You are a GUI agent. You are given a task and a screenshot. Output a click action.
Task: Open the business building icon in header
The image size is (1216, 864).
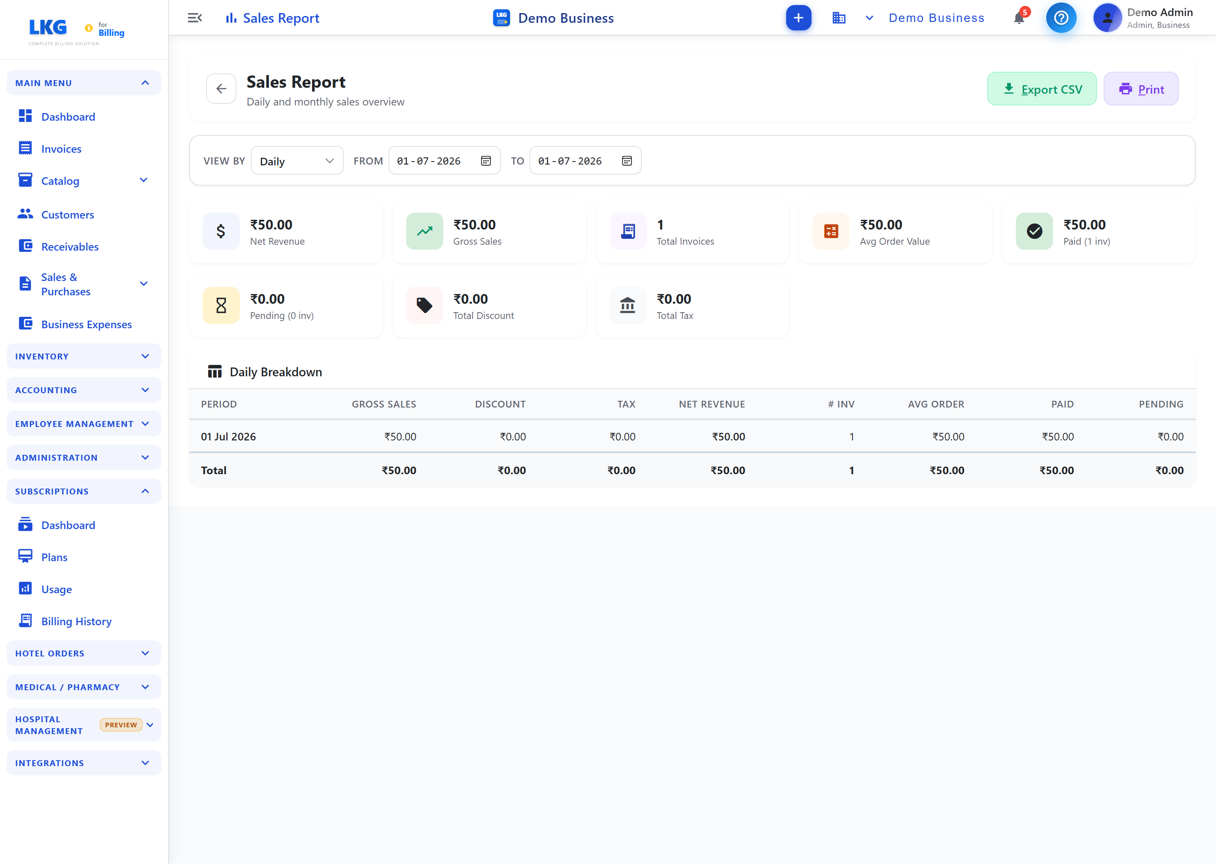(x=839, y=18)
